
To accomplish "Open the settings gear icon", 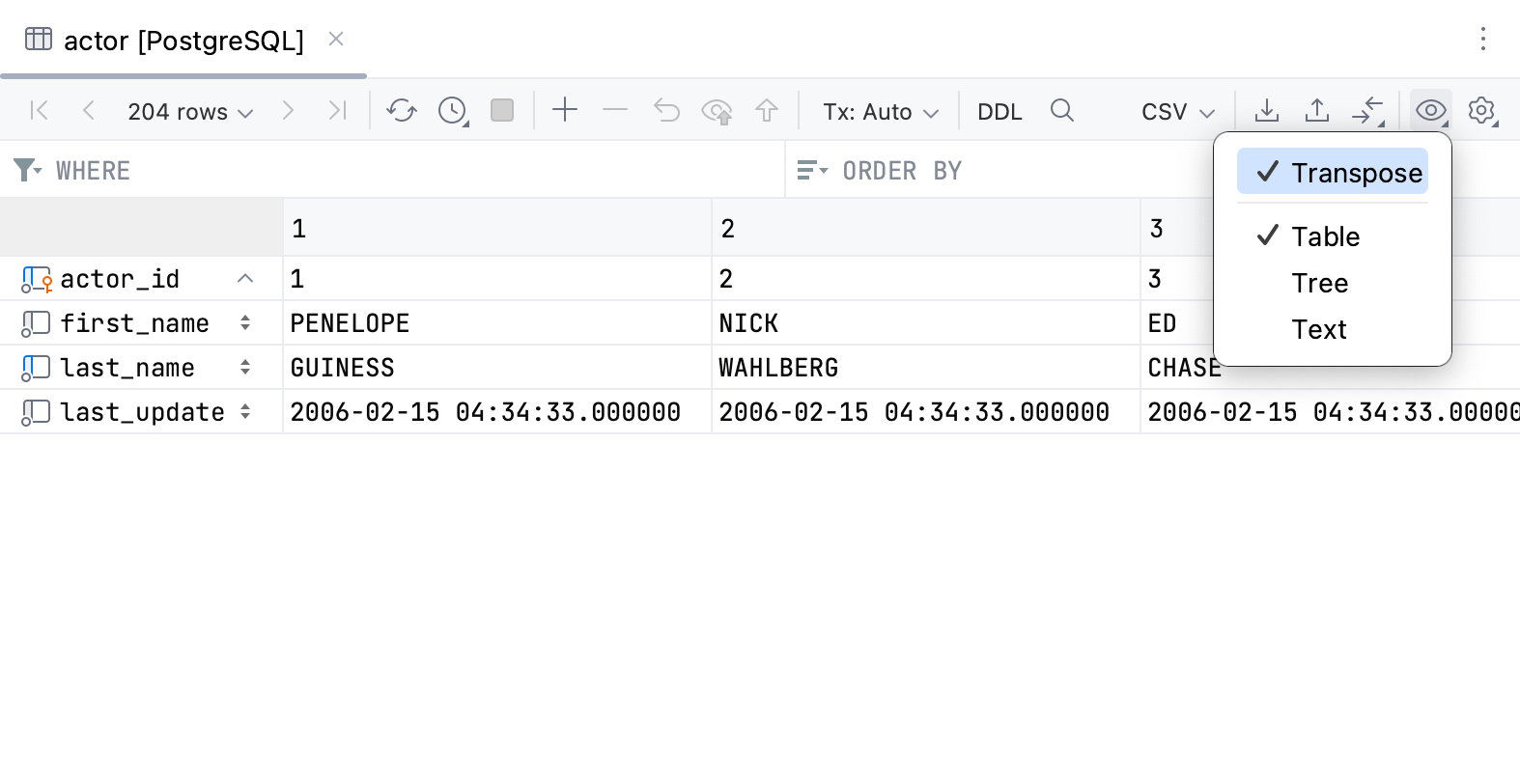I will (1481, 111).
